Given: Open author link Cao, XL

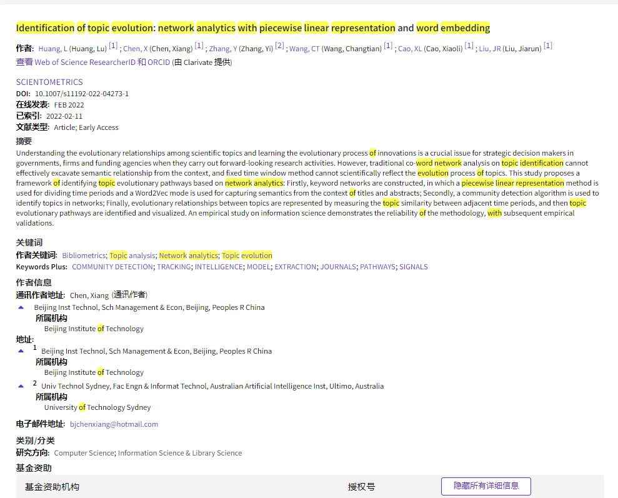Looking at the screenshot, I should [x=410, y=49].
